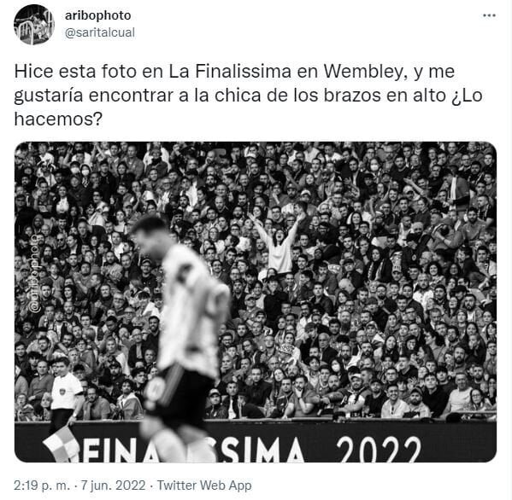This screenshot has width=512, height=500.
Task: Click the aribophoto profile avatar
Action: 34,25
